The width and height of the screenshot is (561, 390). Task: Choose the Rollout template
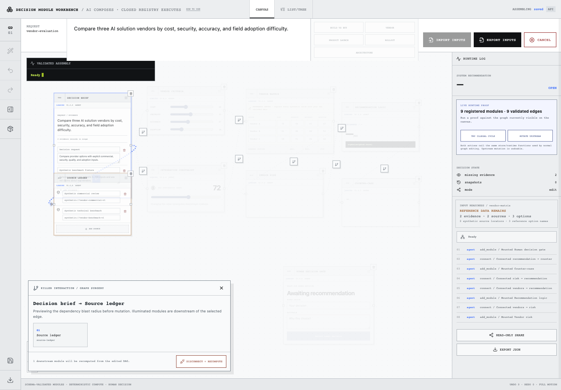(x=390, y=40)
